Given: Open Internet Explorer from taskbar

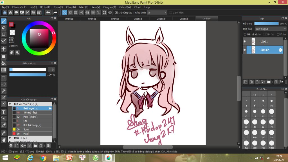Looking at the screenshot, I should pos(30,158).
